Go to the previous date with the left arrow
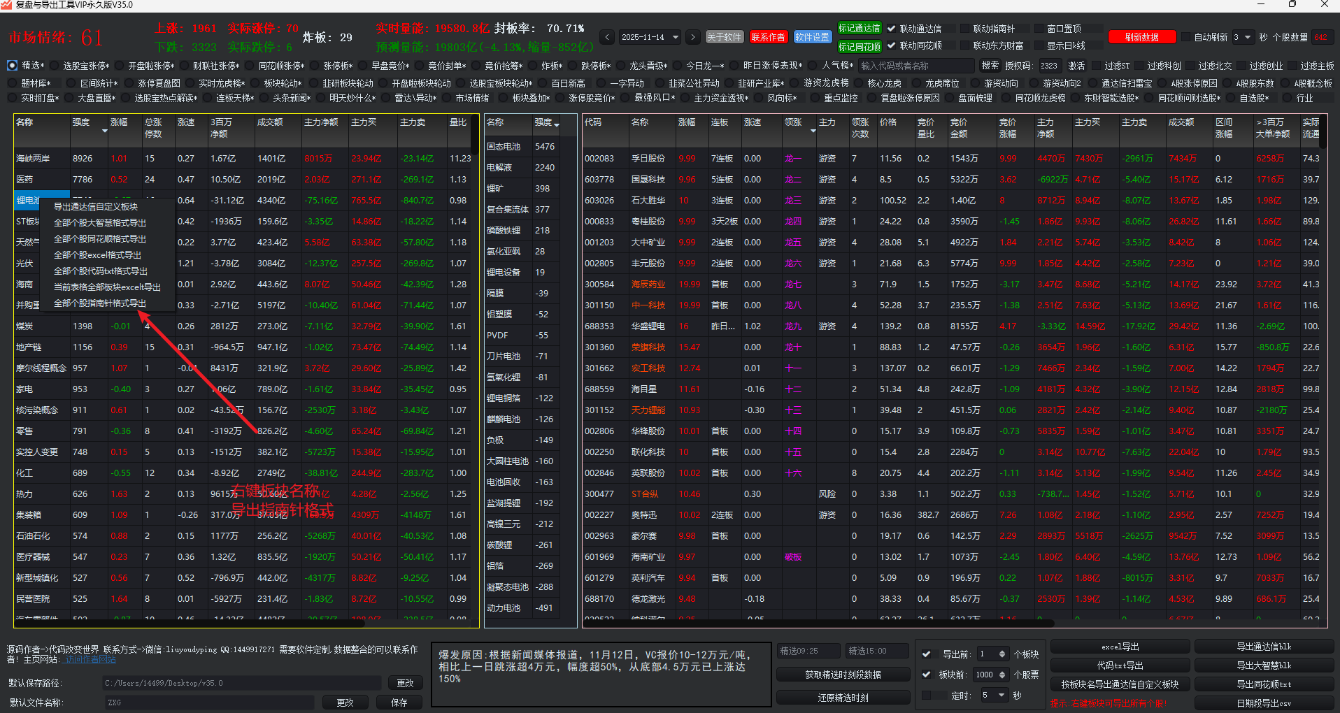This screenshot has width=1340, height=713. click(x=607, y=37)
